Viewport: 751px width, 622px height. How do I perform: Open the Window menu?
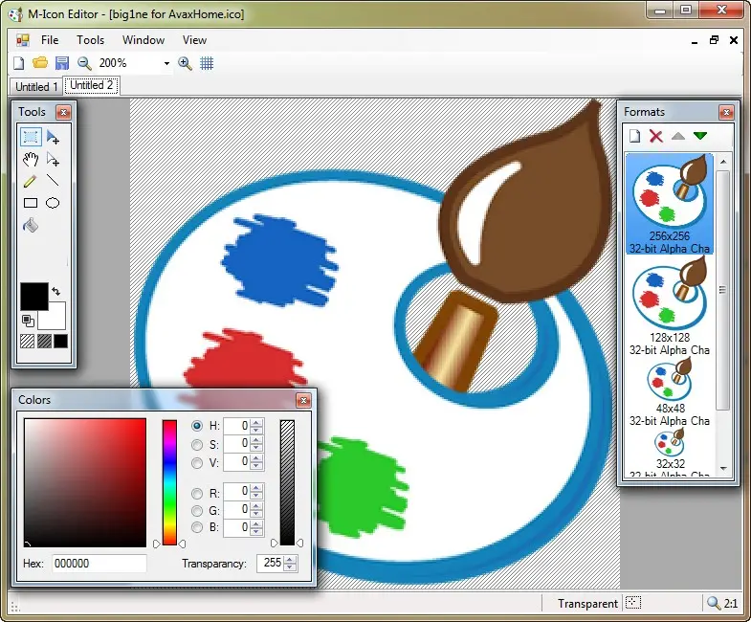click(x=144, y=40)
